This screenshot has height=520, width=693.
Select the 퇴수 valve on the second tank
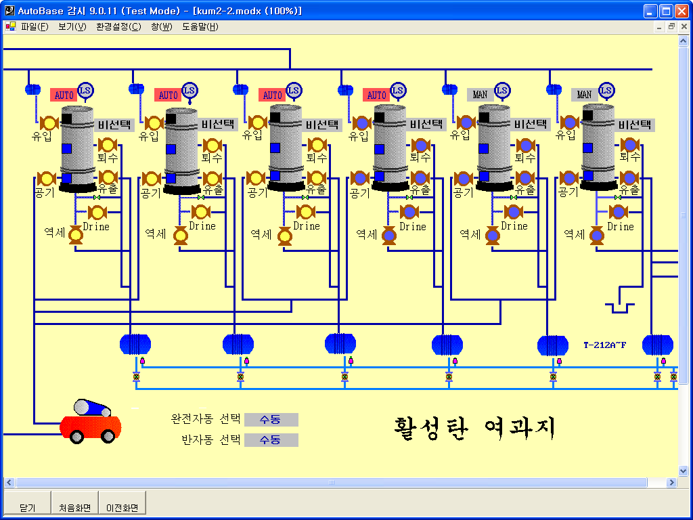tap(213, 145)
